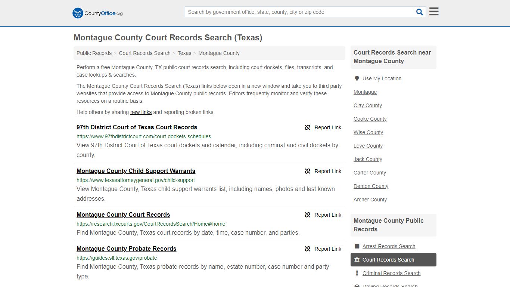Click broken-link icon for Probate Records
Screen dimensions: 510x287
click(x=308, y=249)
